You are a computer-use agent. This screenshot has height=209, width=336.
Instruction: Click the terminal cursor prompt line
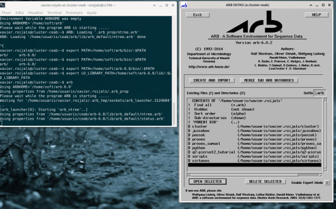(x=86, y=123)
